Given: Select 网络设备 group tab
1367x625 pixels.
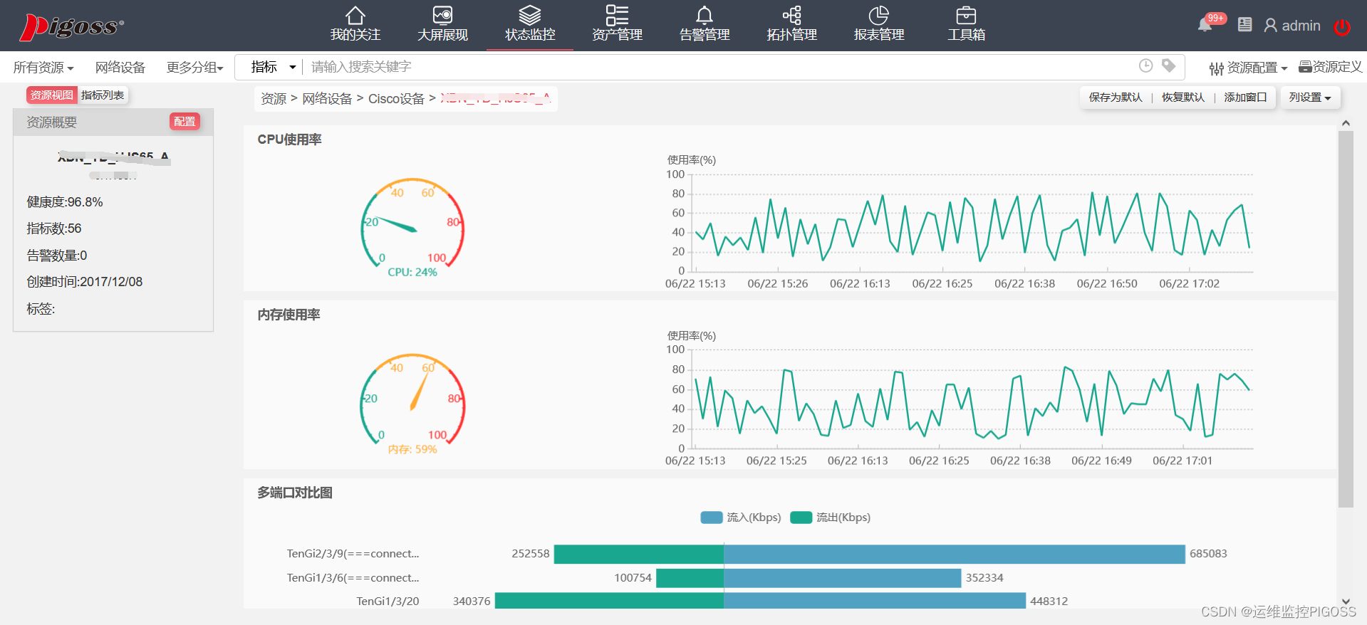Looking at the screenshot, I should pyautogui.click(x=120, y=67).
